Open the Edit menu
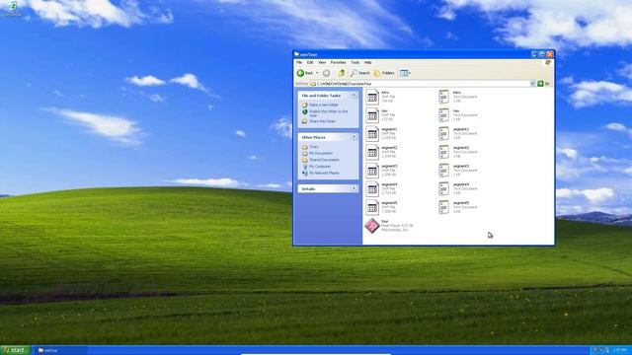 pyautogui.click(x=310, y=63)
